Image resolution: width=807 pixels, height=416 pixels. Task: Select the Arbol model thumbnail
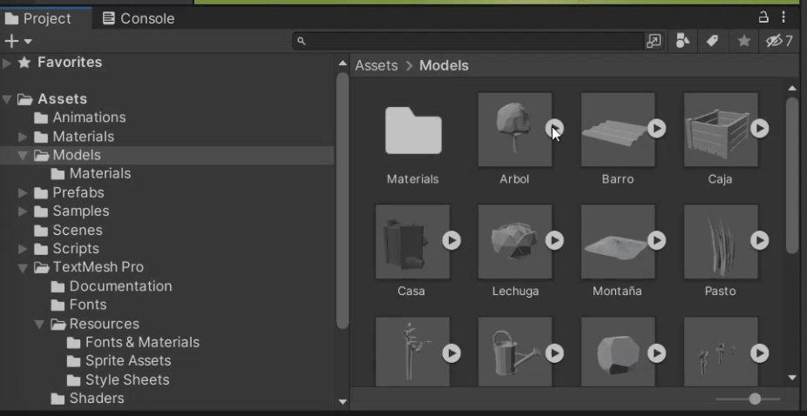514,130
